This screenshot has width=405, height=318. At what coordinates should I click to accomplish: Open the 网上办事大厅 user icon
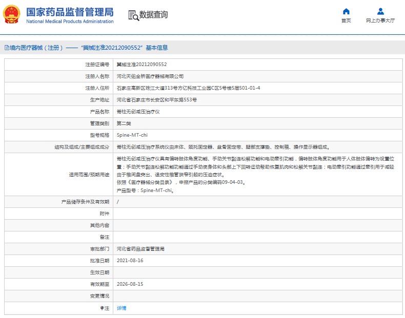(x=380, y=11)
